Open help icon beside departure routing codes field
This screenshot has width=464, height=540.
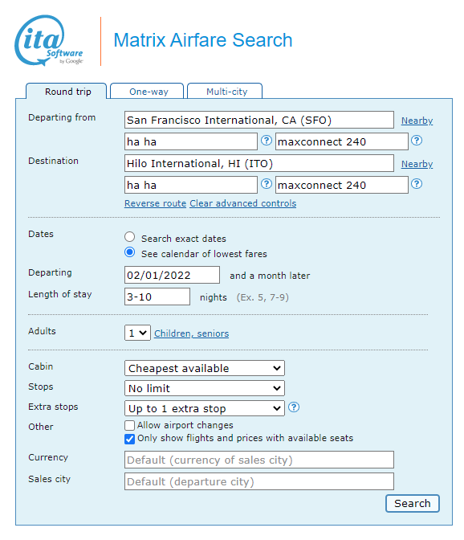click(x=267, y=141)
